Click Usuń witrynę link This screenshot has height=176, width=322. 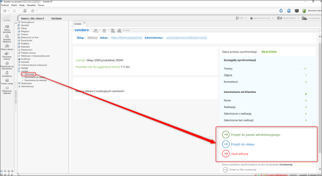point(240,153)
